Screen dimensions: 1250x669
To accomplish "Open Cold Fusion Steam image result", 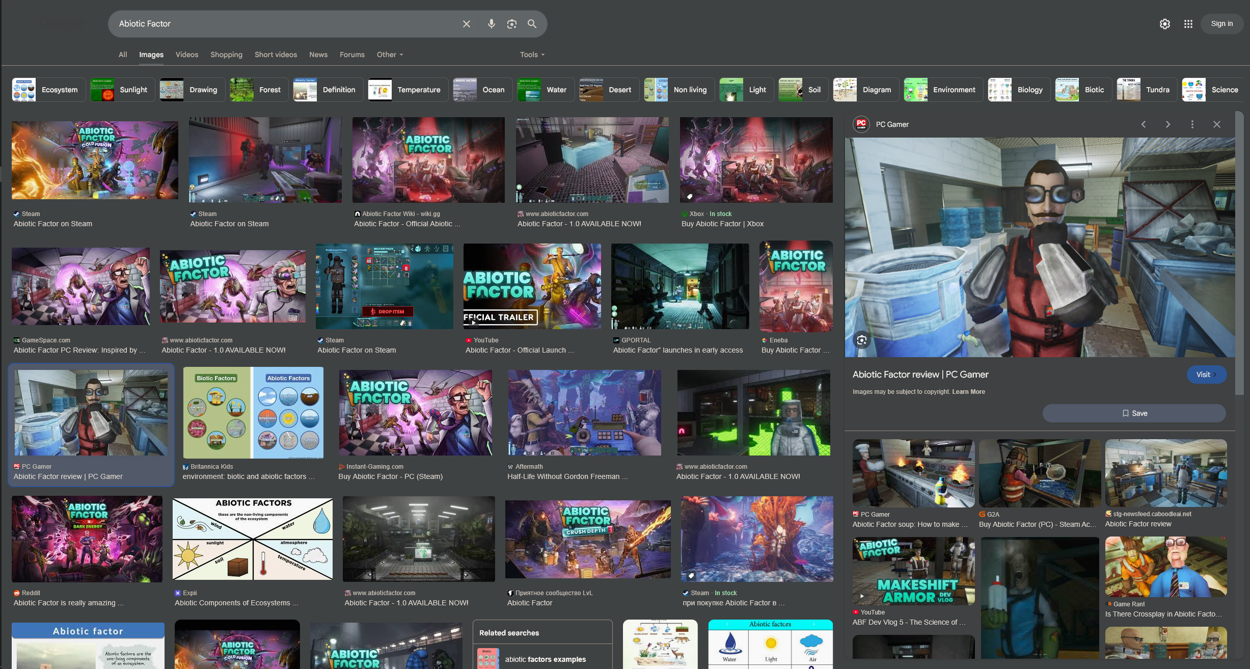I will point(95,160).
